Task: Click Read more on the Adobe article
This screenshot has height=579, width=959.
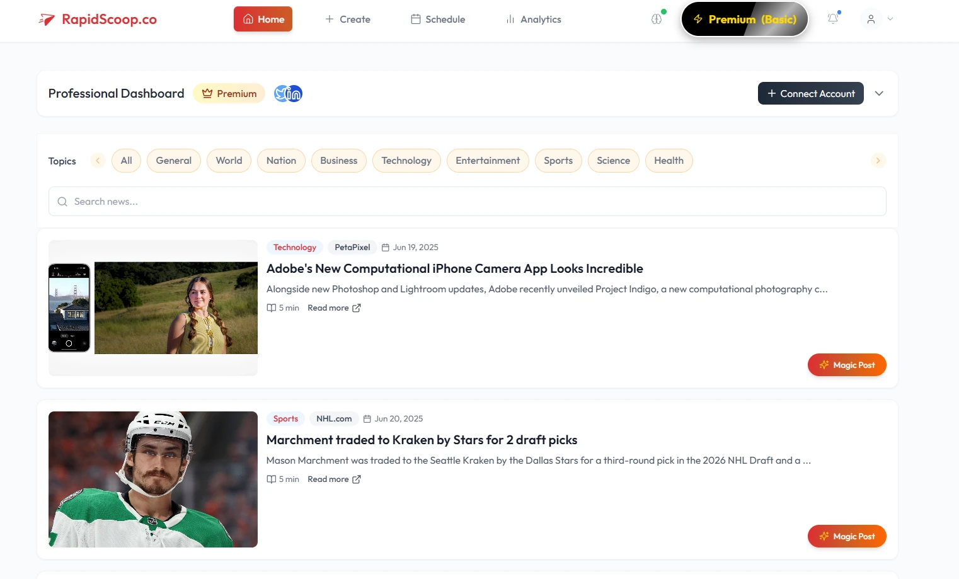Action: (334, 308)
